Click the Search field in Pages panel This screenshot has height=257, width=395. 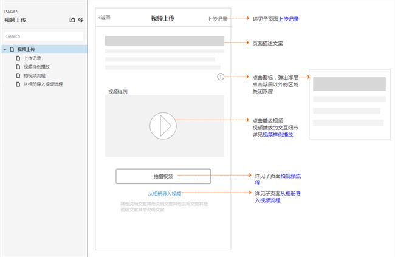point(43,36)
